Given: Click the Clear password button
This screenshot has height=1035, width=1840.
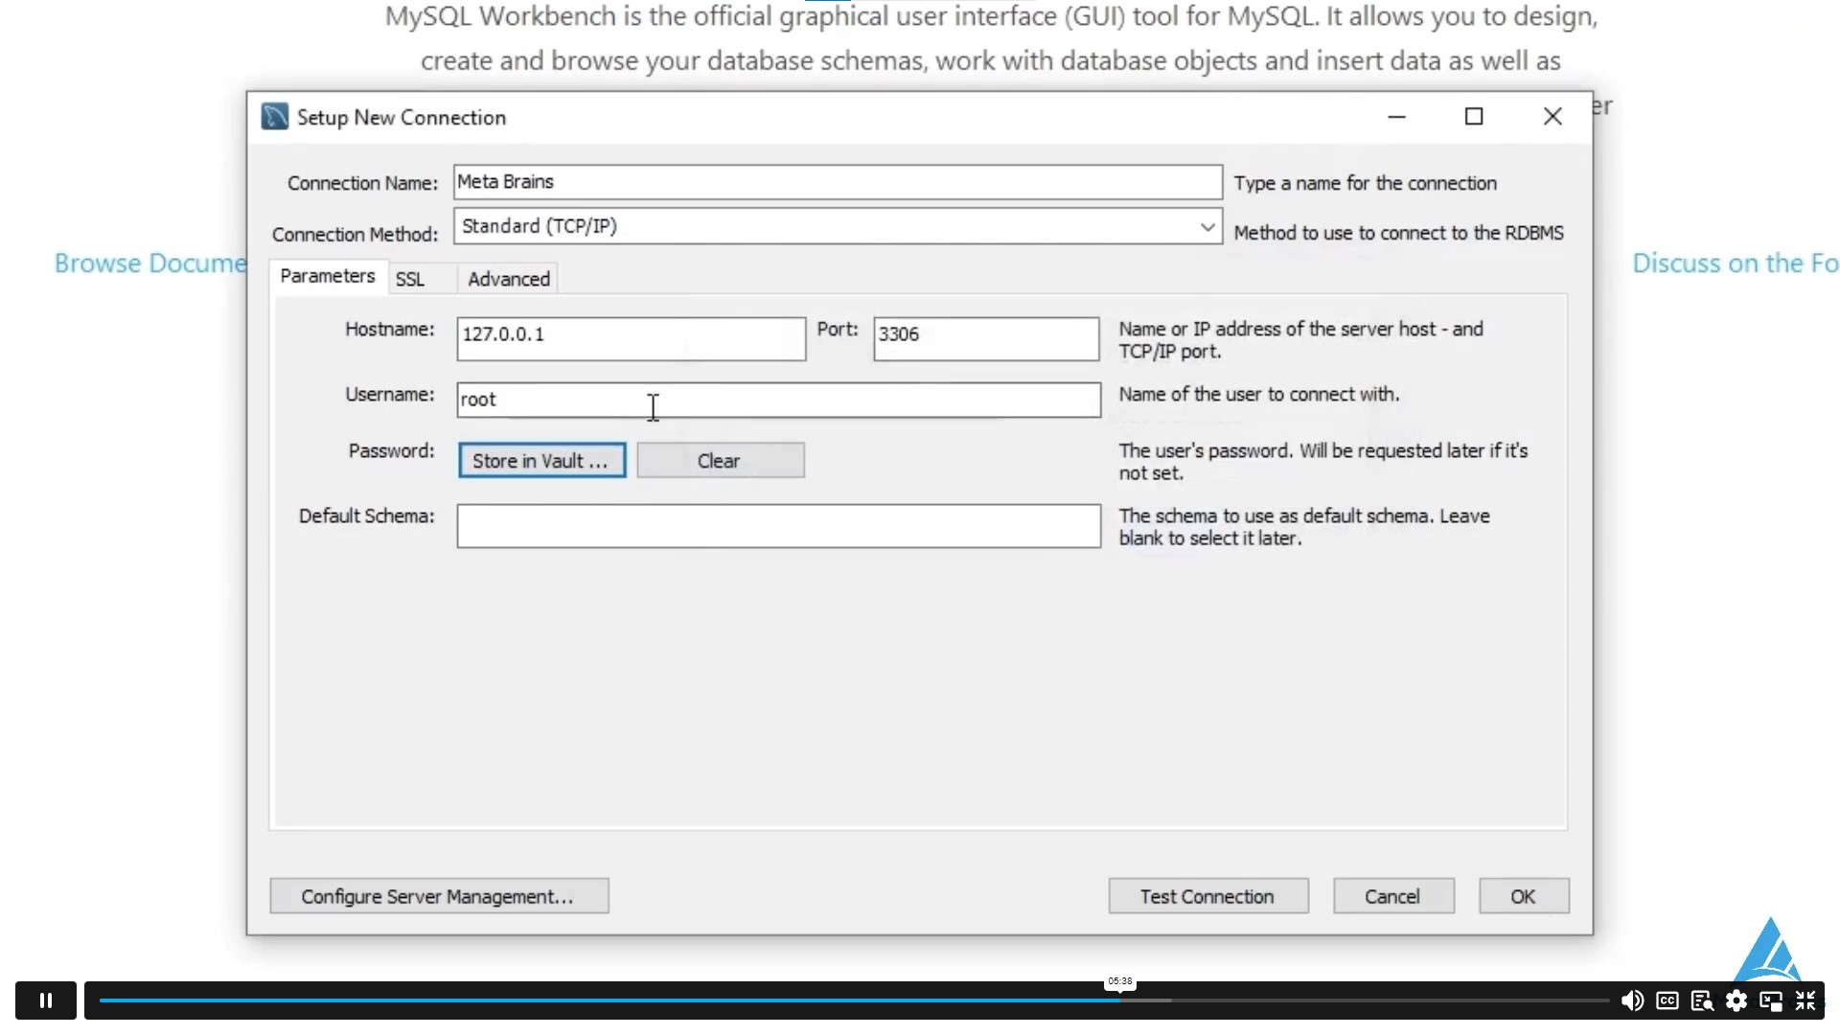Looking at the screenshot, I should [721, 461].
